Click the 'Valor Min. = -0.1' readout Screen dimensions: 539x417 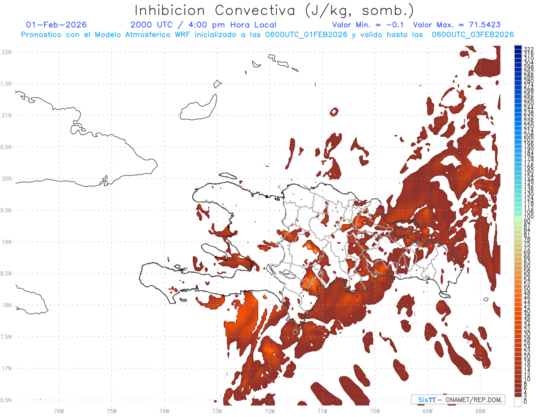tap(368, 25)
